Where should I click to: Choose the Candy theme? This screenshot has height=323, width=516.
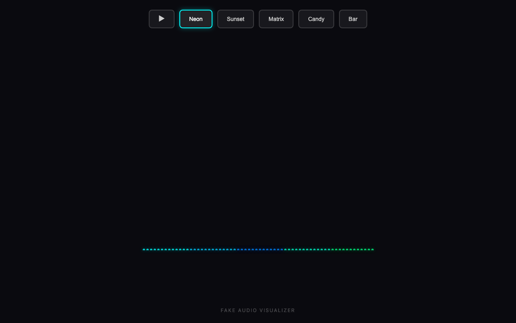point(316,19)
